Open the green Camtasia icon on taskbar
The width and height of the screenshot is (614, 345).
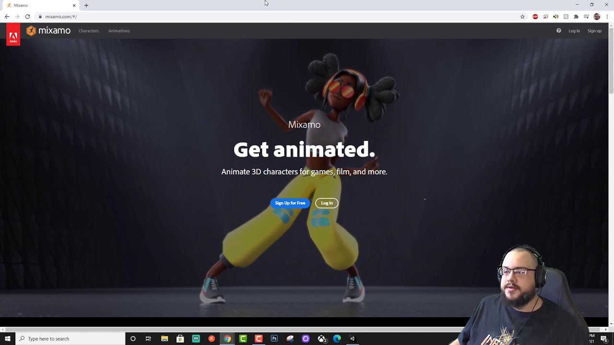(x=243, y=339)
